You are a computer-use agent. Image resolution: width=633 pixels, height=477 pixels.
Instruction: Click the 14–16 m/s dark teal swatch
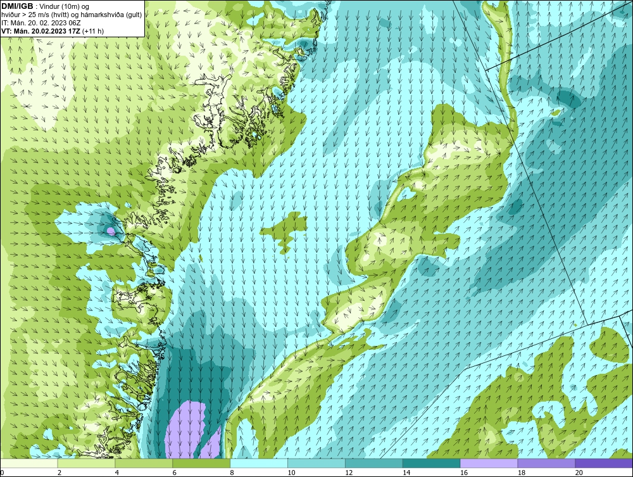[x=432, y=463]
